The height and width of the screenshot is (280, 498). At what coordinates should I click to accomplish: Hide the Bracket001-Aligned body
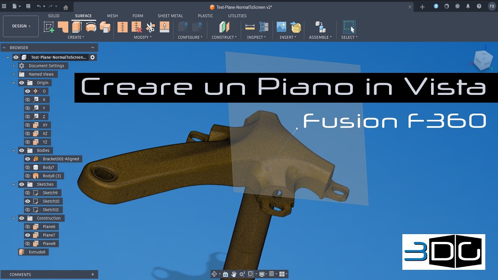pos(28,159)
